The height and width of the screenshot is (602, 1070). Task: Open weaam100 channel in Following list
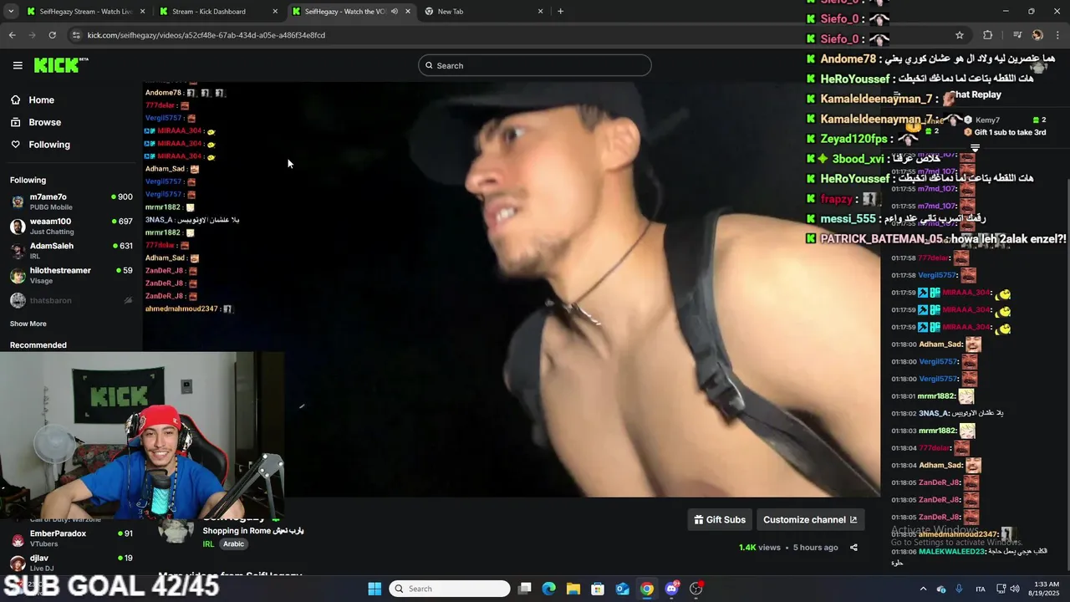(71, 226)
